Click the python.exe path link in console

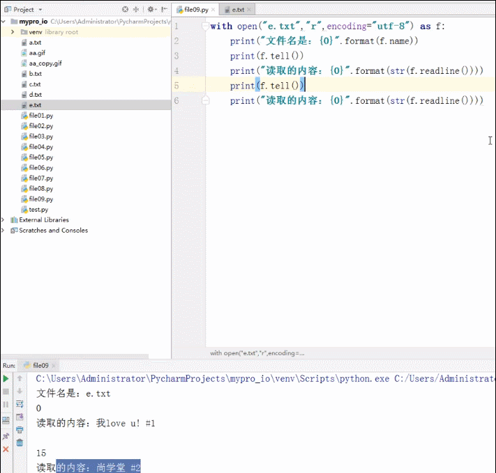click(x=213, y=378)
